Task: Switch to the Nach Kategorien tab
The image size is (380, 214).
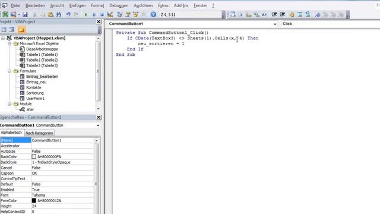Action: coord(39,133)
